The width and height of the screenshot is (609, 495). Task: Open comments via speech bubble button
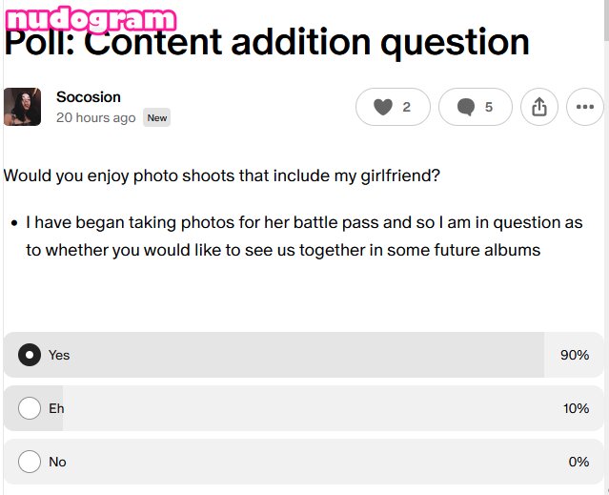tap(475, 108)
